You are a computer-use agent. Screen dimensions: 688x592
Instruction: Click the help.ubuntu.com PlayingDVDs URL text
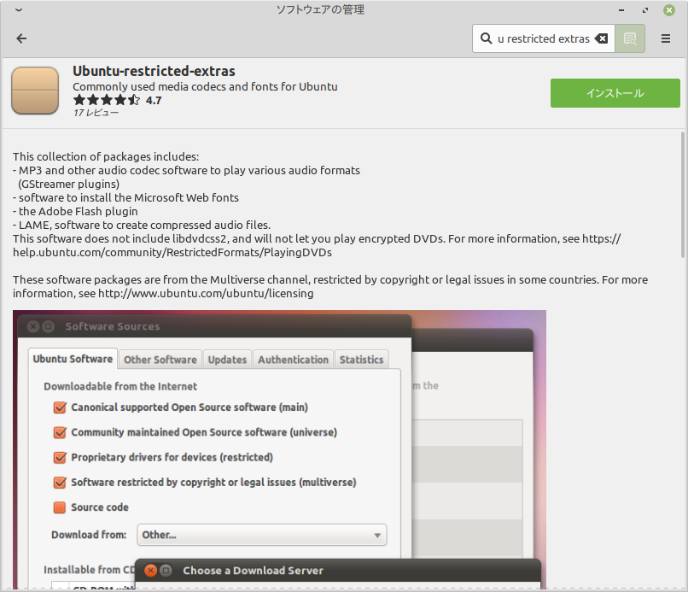point(172,253)
